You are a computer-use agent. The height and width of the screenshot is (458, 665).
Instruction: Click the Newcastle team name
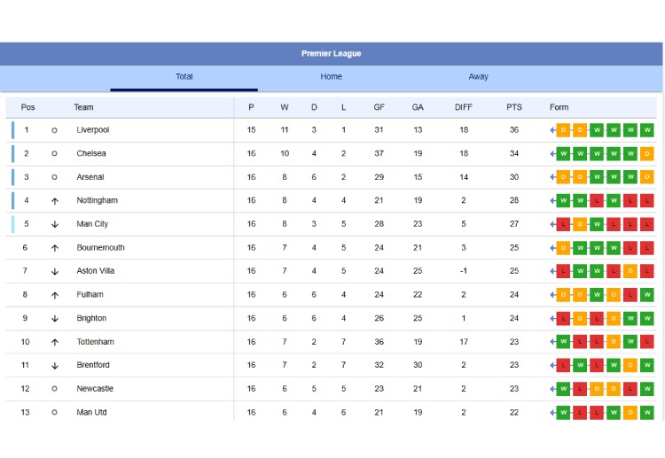point(95,389)
